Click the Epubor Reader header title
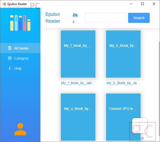 click(53, 18)
